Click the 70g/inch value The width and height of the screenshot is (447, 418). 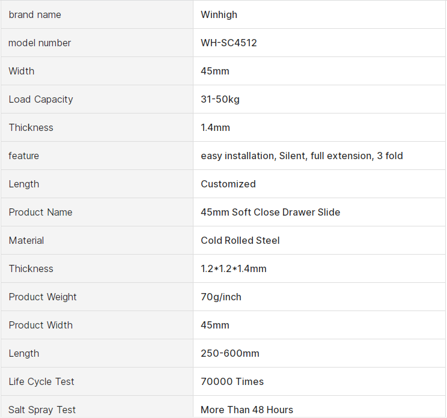[220, 297]
